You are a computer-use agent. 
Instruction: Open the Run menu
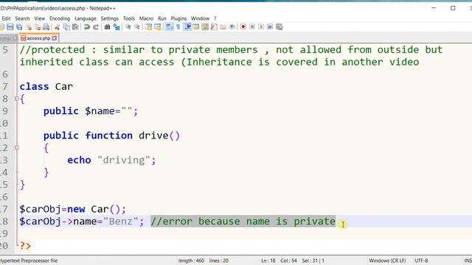[162, 18]
